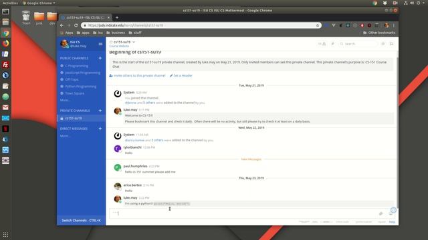Go forward in Chrome

(69, 25)
